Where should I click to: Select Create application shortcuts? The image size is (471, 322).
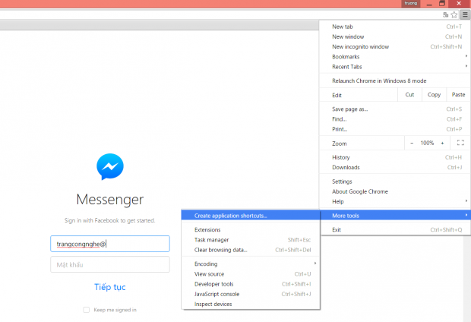click(251, 216)
